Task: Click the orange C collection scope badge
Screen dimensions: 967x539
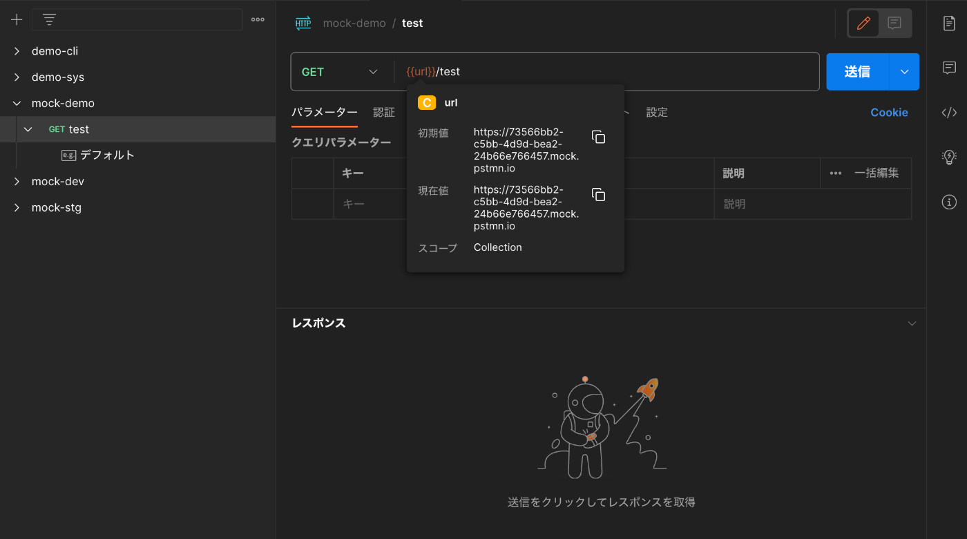Action: pos(427,103)
